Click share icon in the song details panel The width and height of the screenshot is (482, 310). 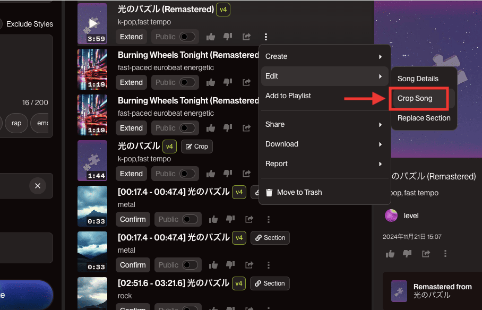click(426, 254)
